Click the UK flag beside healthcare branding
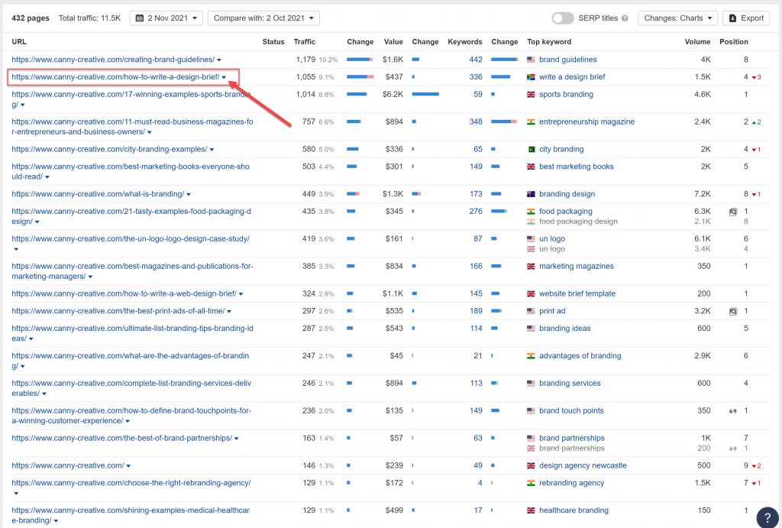782x528 pixels. click(x=532, y=511)
